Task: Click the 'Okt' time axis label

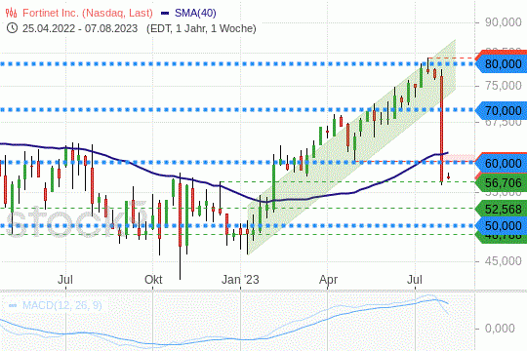Action: 153,280
